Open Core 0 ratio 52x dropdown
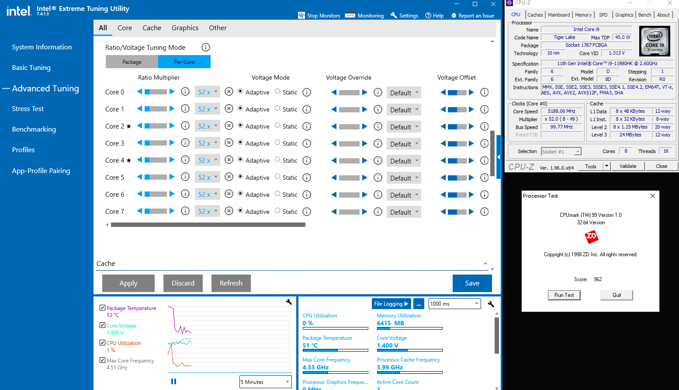Image resolution: width=679 pixels, height=390 pixels. tap(208, 92)
